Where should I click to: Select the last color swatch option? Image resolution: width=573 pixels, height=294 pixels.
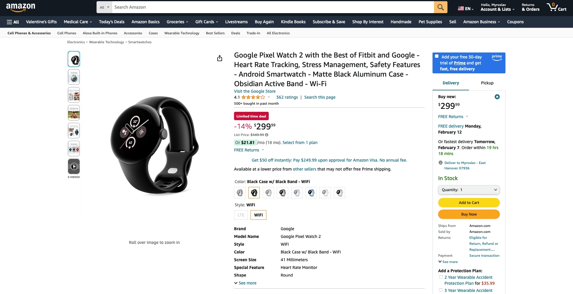pos(340,193)
